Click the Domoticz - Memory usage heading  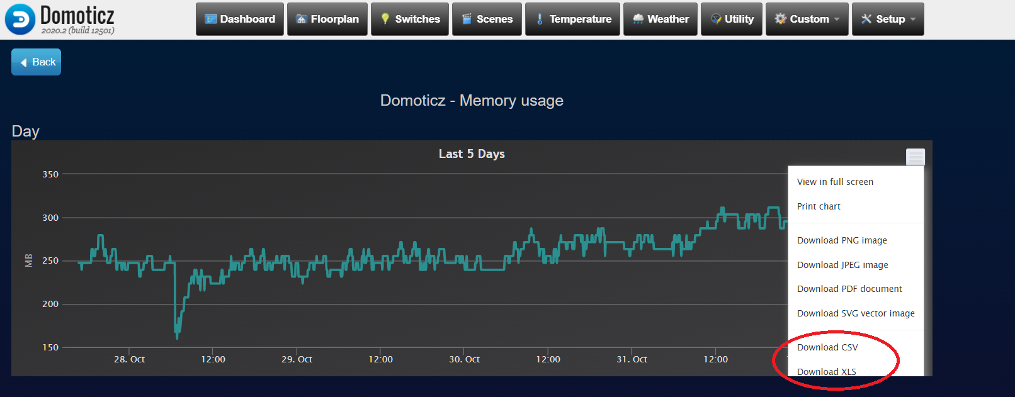tap(472, 101)
